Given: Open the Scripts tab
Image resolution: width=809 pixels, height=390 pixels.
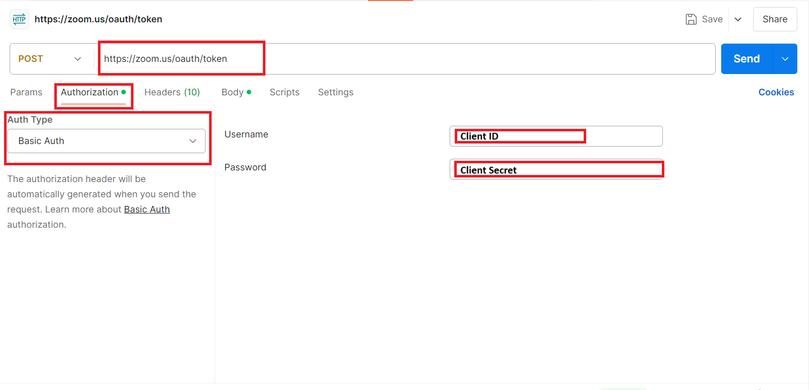Looking at the screenshot, I should pyautogui.click(x=285, y=92).
